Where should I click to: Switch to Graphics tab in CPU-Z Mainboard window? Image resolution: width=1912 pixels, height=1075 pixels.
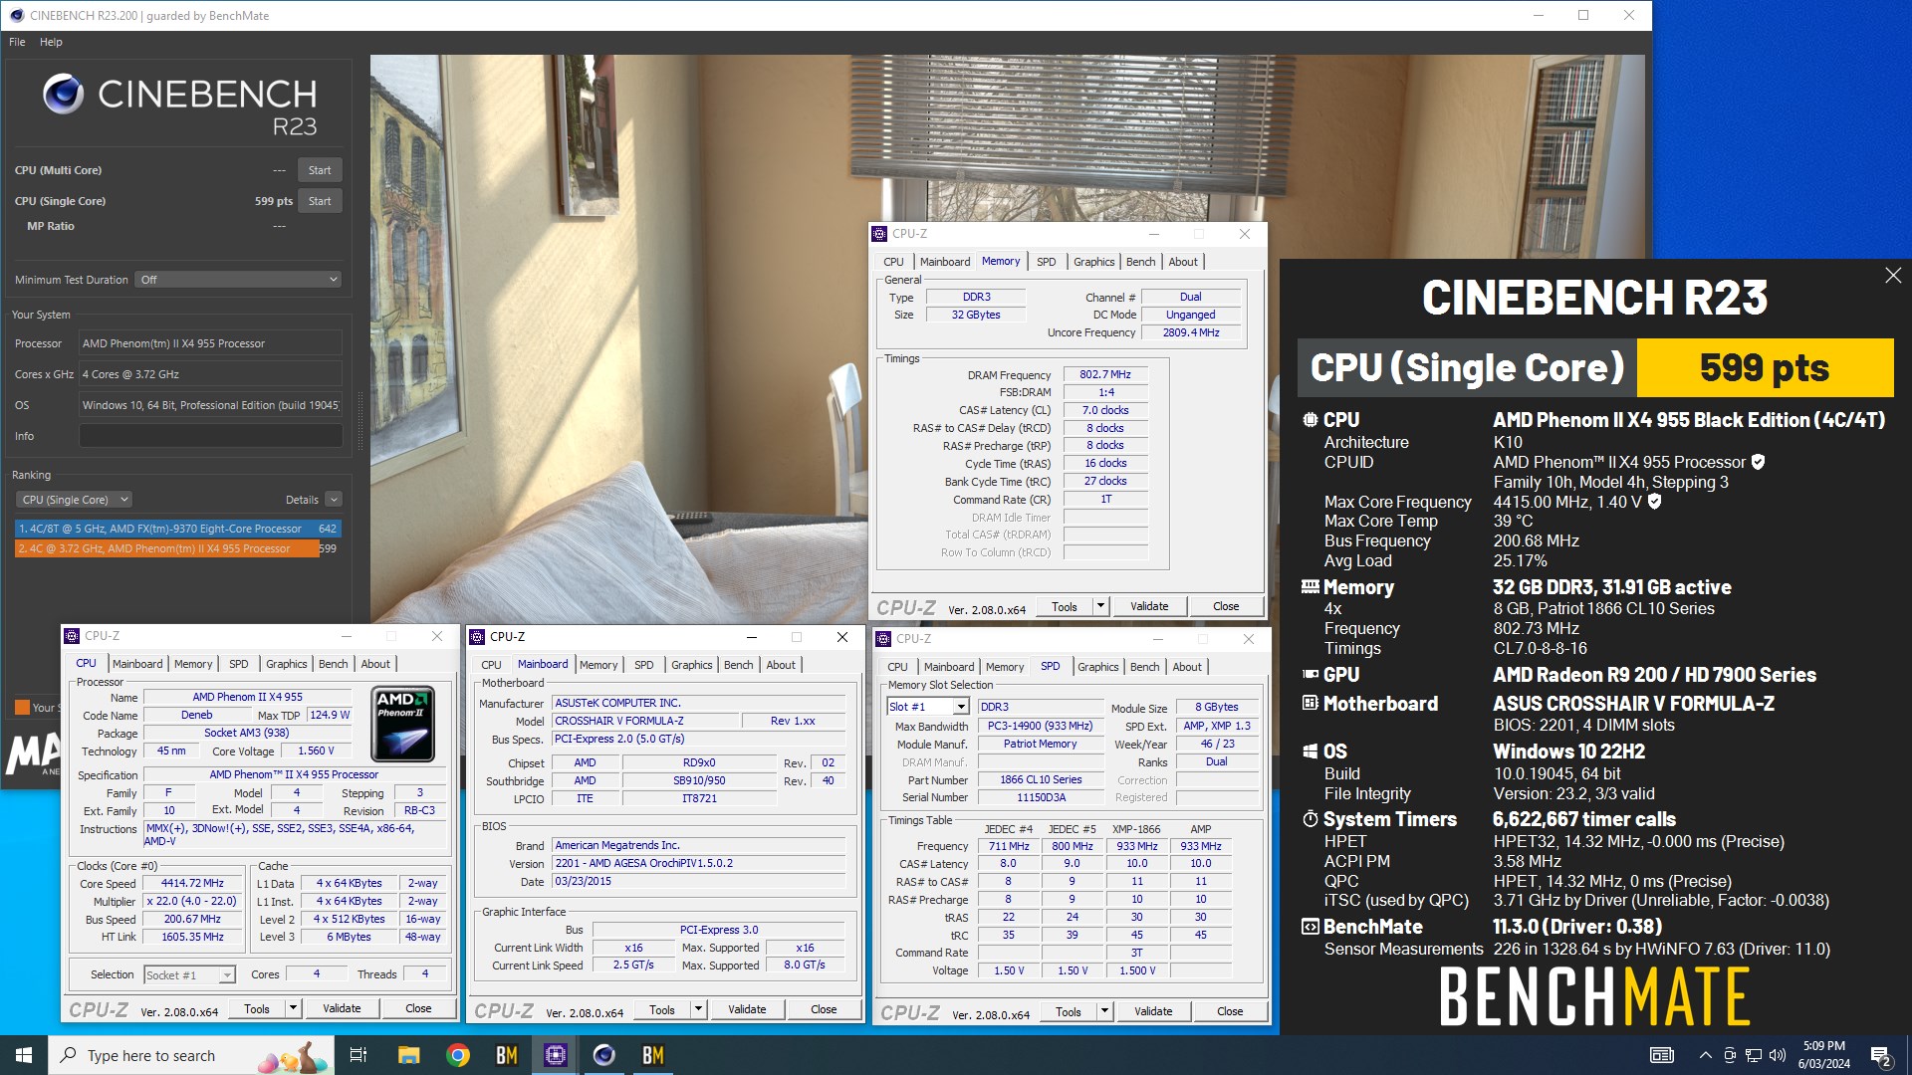tap(691, 665)
